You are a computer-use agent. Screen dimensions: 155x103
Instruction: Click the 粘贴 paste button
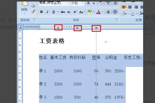coord(24,7)
